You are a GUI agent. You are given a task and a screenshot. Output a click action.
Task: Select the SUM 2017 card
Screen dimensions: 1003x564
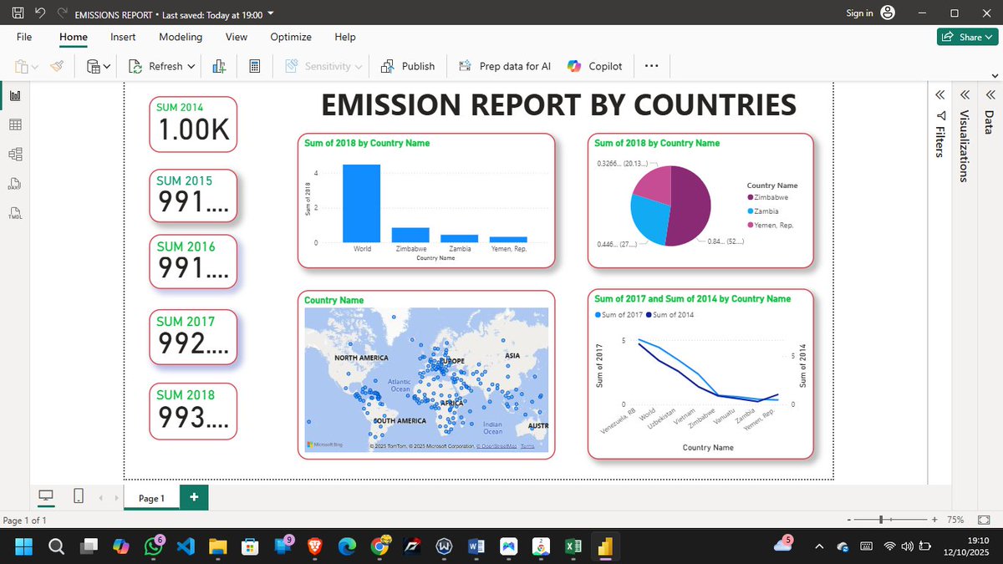click(193, 337)
